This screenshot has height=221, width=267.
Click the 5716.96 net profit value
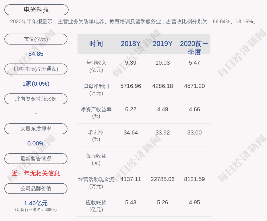coord(131,86)
